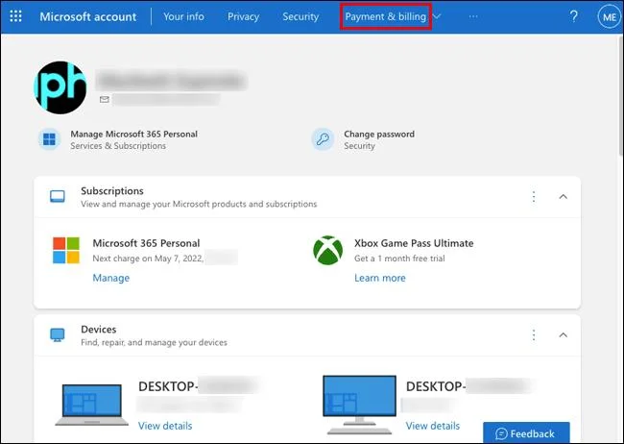Click Learn more for Xbox Game Pass
The width and height of the screenshot is (624, 444).
(x=379, y=278)
